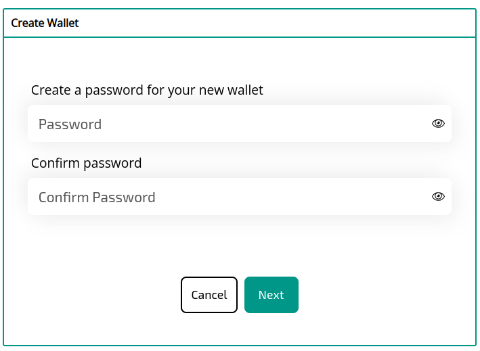The image size is (480, 351).
Task: Proceed with the green Next button
Action: 271,295
